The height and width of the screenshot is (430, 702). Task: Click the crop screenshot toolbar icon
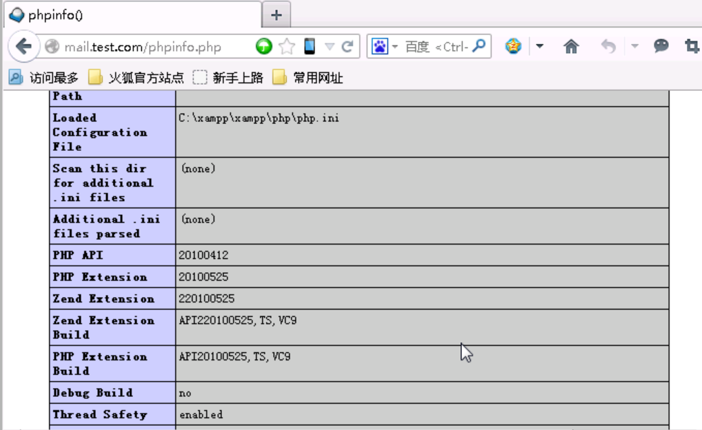coord(692,46)
